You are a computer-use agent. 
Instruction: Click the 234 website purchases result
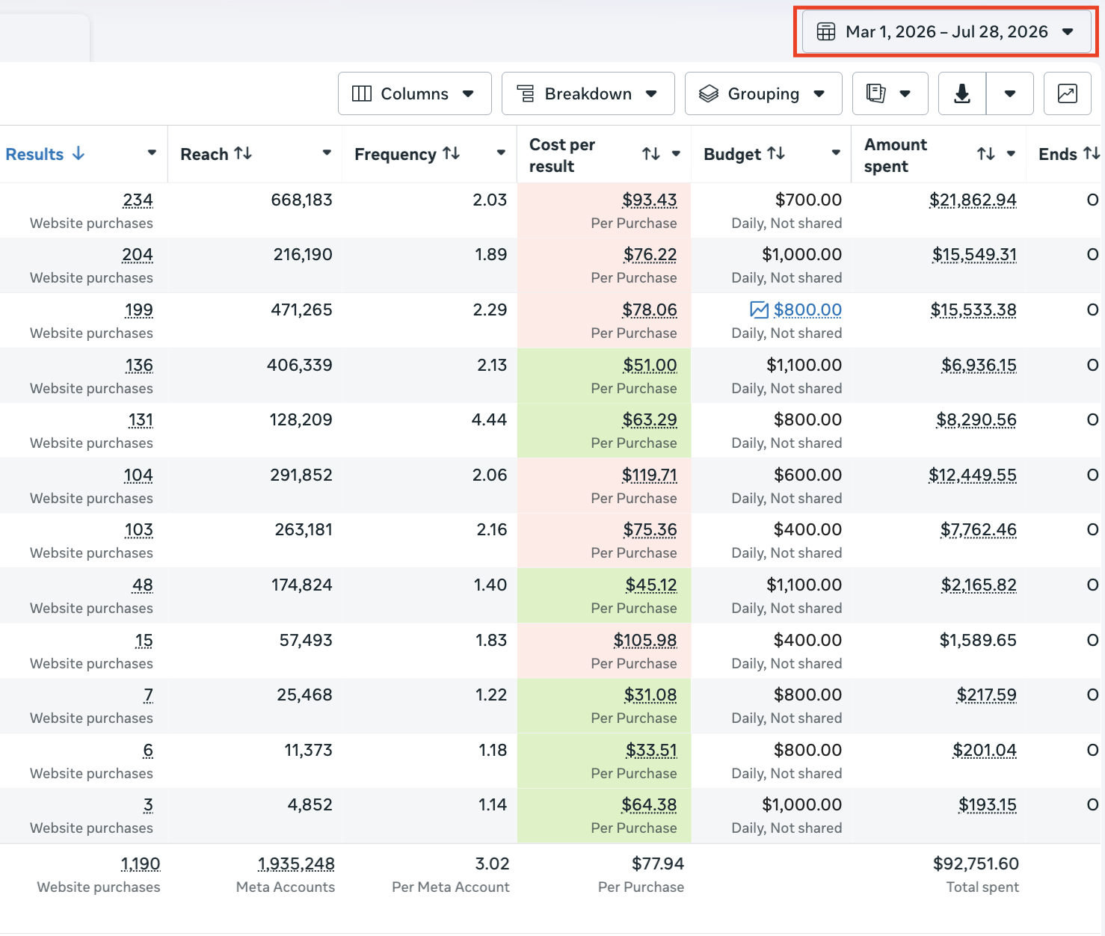pos(138,200)
